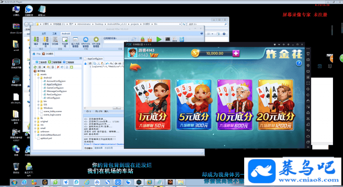Image resolution: width=343 pixels, height=187 pixels.
Task: Expand the lib folder node
Action: [x=35, y=118]
